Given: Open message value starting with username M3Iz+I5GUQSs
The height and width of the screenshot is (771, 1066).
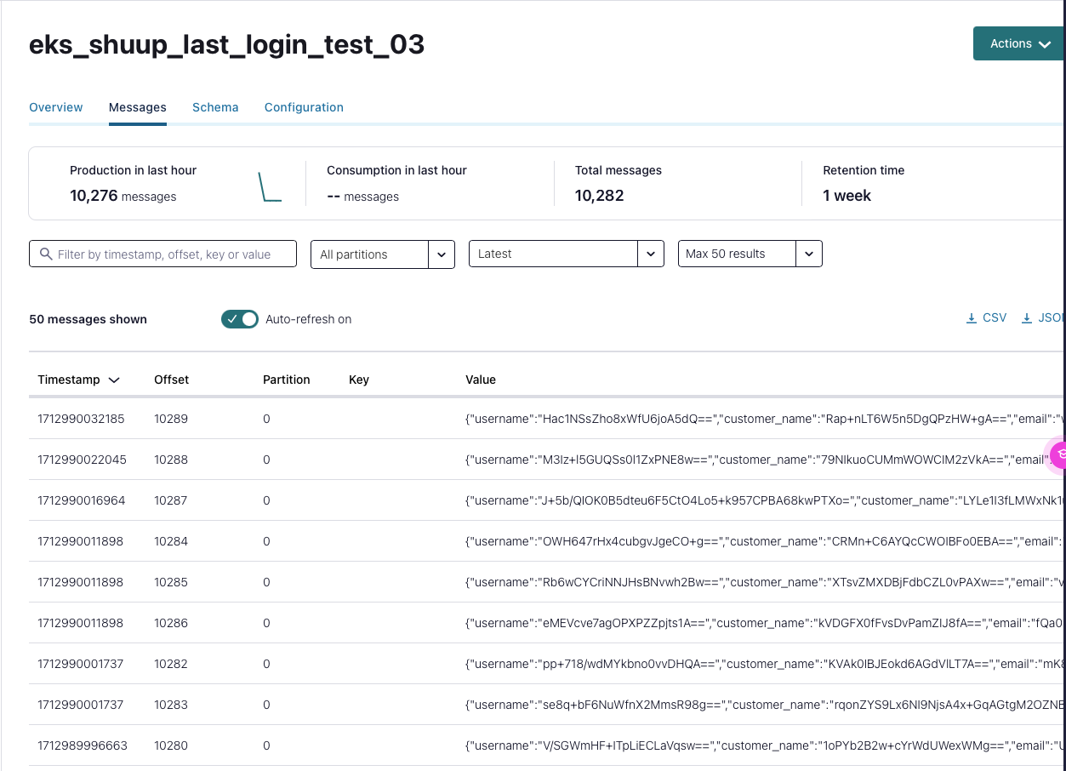Looking at the screenshot, I should (x=765, y=460).
